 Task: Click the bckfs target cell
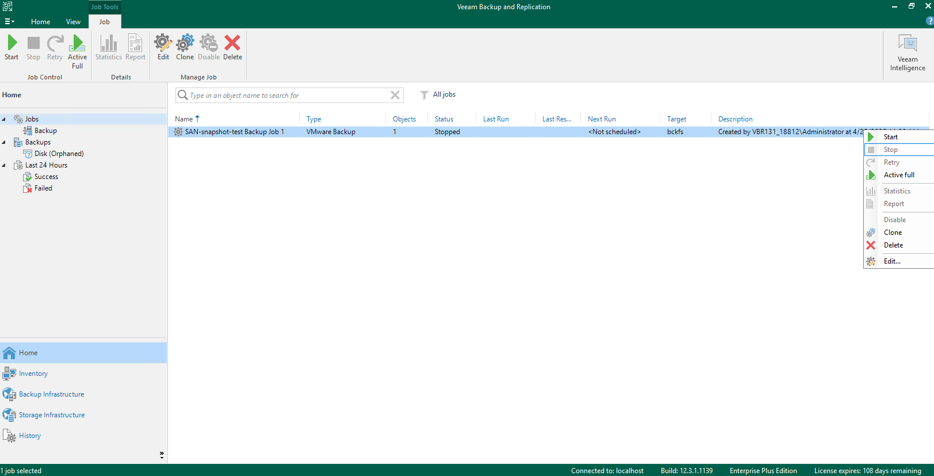pyautogui.click(x=675, y=132)
